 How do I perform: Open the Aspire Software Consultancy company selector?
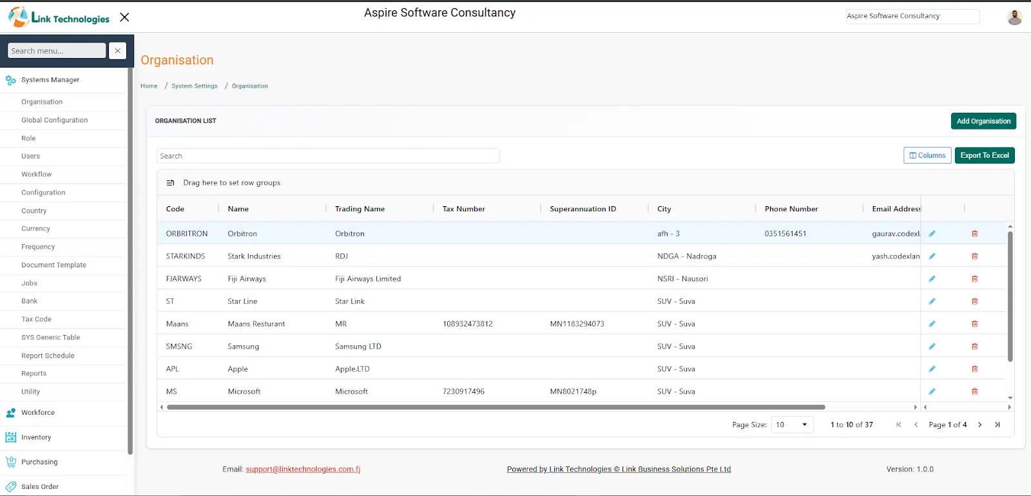tap(912, 16)
